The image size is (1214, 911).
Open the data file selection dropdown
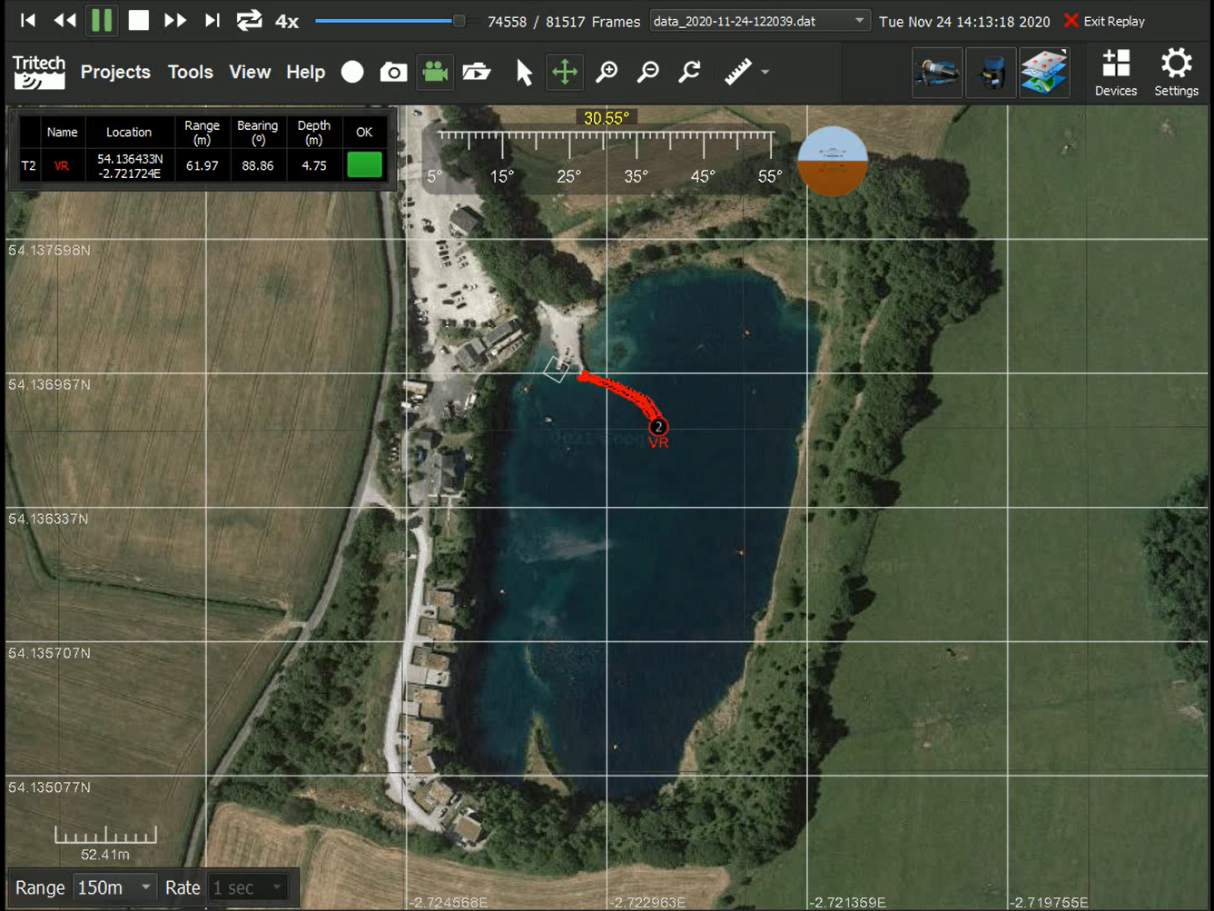click(x=759, y=21)
